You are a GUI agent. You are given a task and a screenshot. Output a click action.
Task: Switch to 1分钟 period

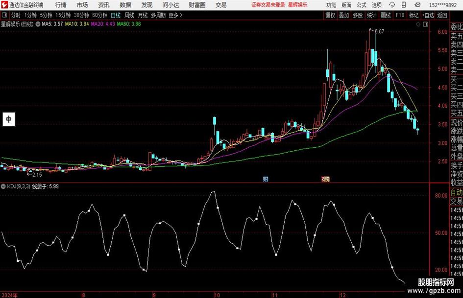30,15
